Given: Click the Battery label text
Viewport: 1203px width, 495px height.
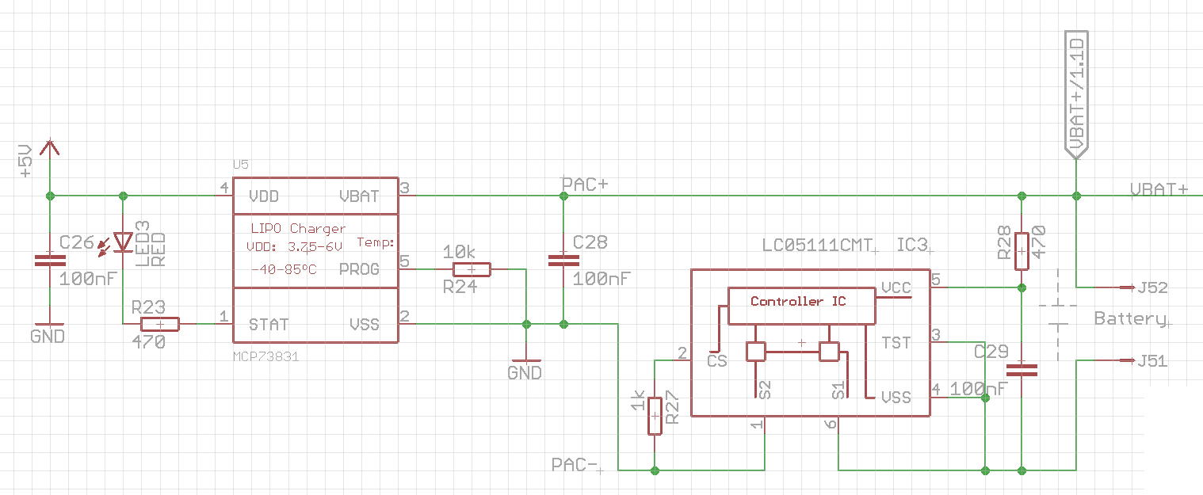Looking at the screenshot, I should 1129,318.
